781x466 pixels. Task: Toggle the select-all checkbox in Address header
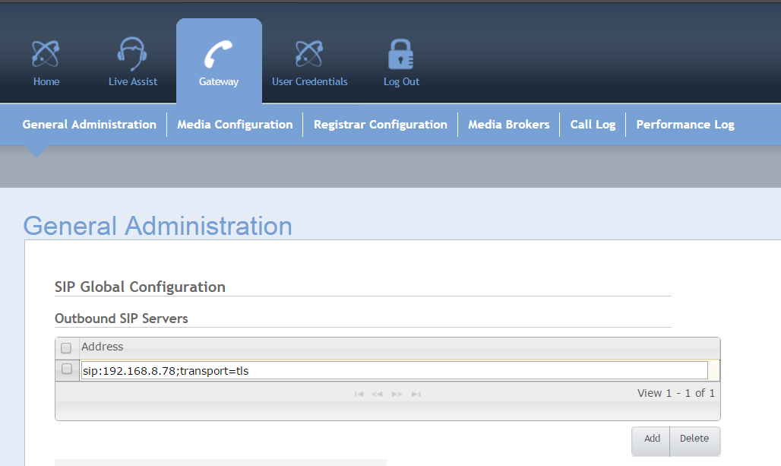pyautogui.click(x=66, y=348)
